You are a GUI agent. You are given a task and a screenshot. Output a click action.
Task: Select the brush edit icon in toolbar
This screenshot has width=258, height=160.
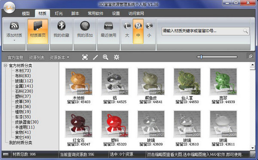95,57
